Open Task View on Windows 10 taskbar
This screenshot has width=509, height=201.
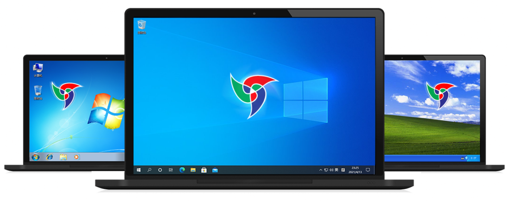(171, 170)
